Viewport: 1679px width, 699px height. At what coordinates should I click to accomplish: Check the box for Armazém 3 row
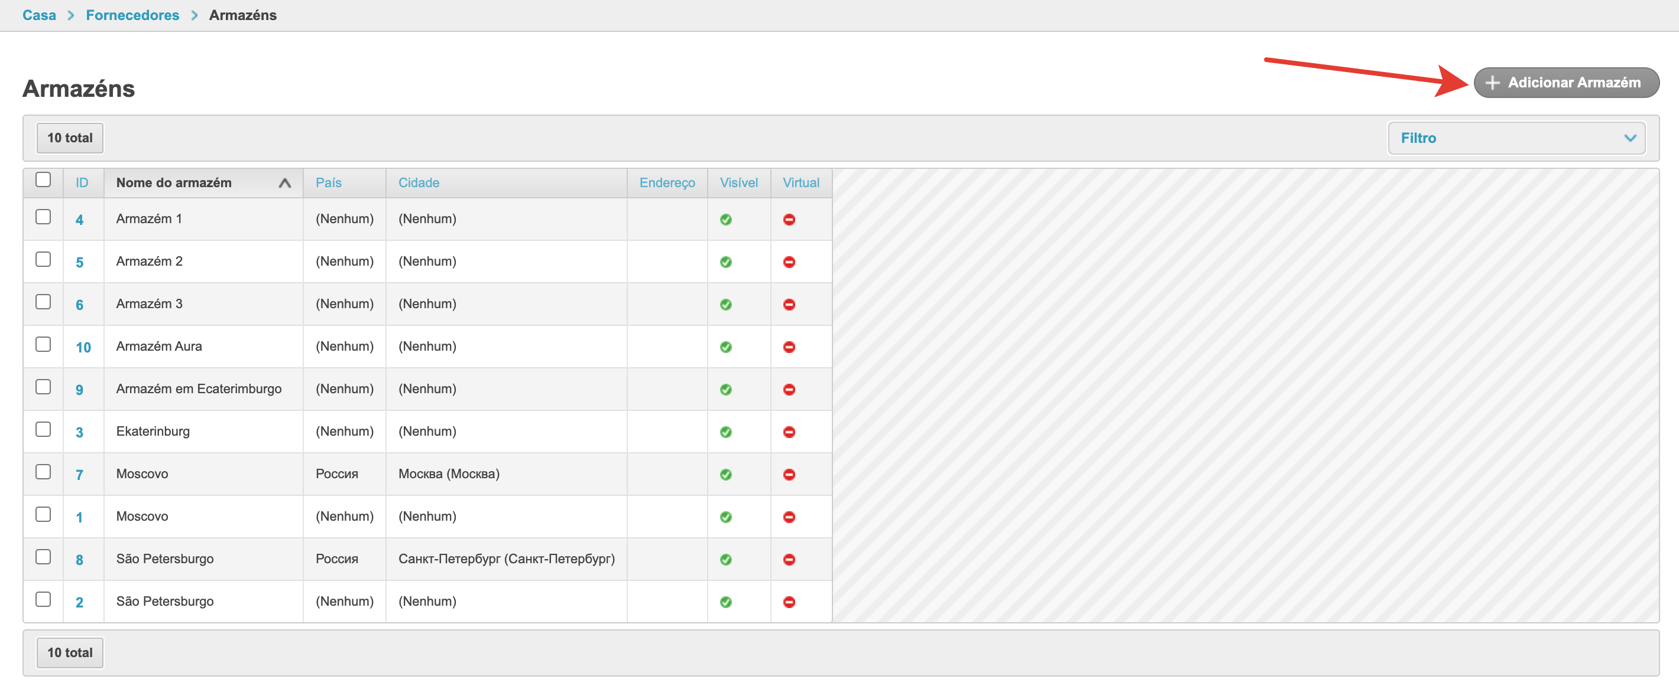[x=43, y=302]
